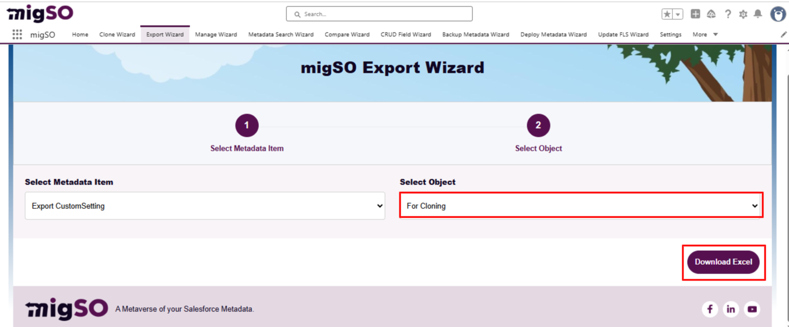Go to the Home tab
Screen dimensions: 789x327
[80, 34]
